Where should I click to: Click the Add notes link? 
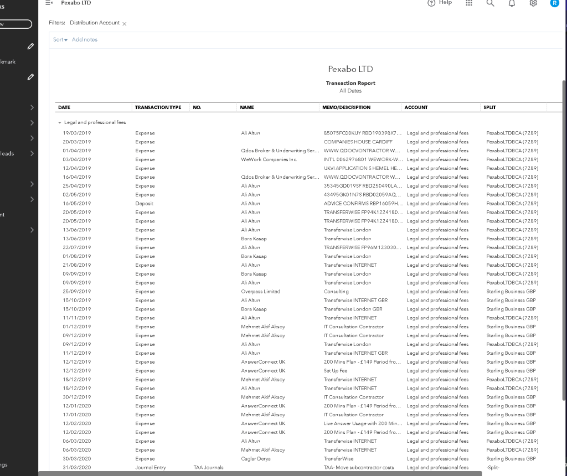click(x=85, y=40)
